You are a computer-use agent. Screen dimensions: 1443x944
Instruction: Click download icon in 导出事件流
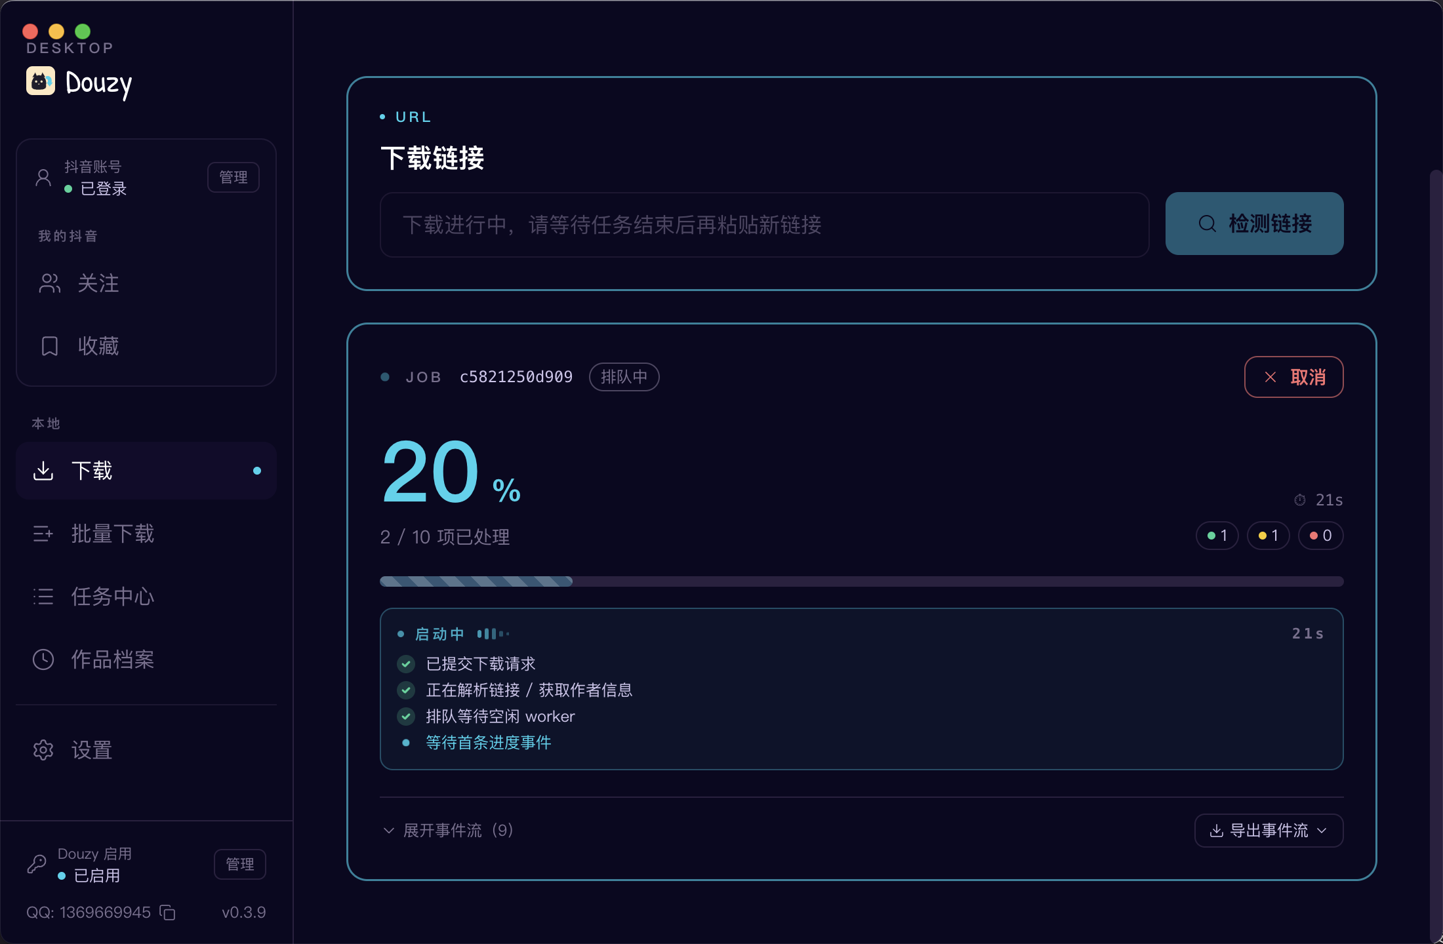click(1217, 831)
